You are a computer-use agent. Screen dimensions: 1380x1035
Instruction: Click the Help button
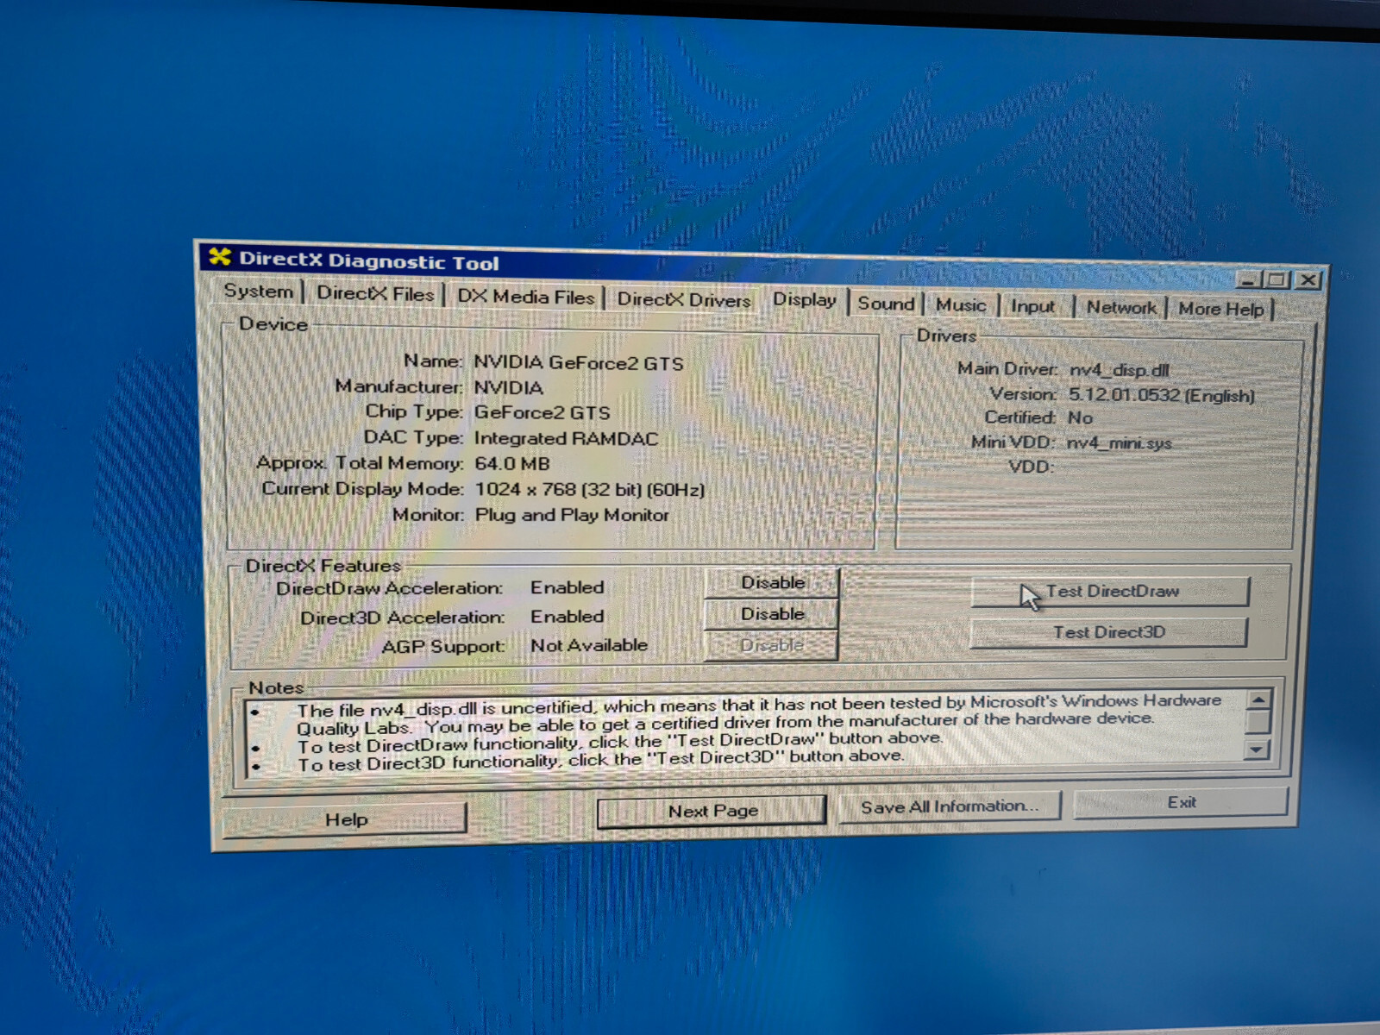[x=345, y=819]
